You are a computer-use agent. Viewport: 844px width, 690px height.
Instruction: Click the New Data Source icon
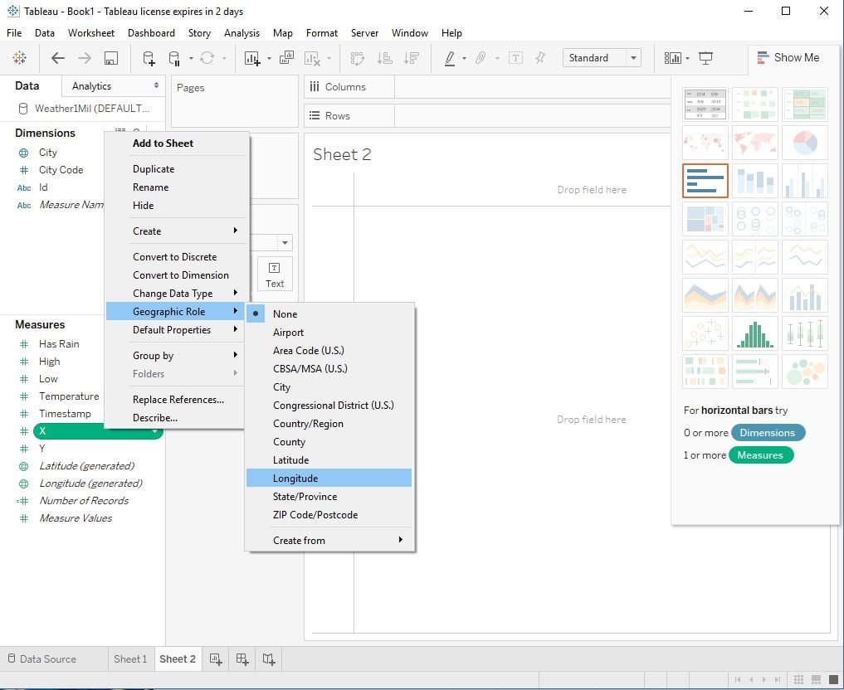149,58
